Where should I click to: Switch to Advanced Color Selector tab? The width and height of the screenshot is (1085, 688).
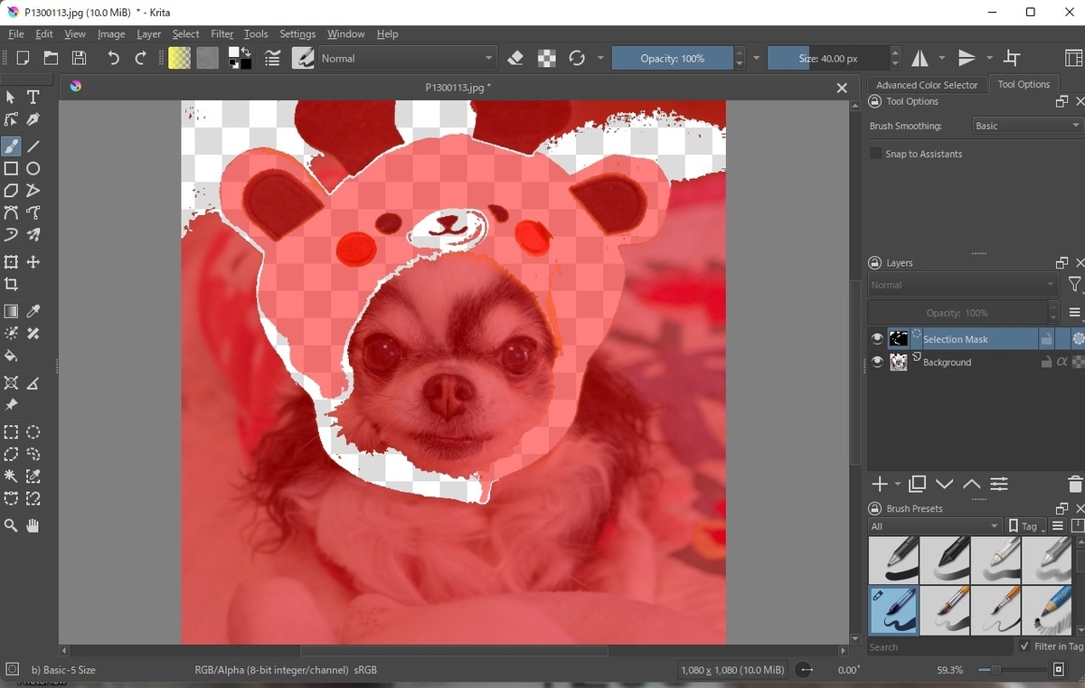(x=927, y=85)
